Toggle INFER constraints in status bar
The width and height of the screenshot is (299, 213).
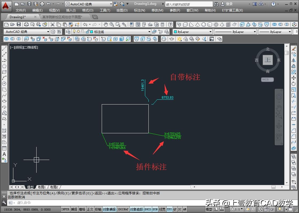coord(65,209)
